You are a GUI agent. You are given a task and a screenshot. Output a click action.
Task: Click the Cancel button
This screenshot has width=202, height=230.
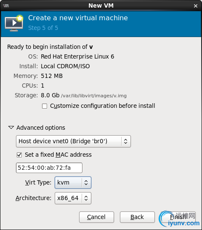point(96,217)
